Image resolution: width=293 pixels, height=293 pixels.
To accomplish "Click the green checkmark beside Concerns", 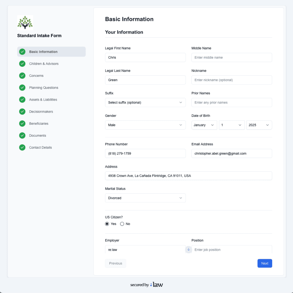I will (22, 76).
